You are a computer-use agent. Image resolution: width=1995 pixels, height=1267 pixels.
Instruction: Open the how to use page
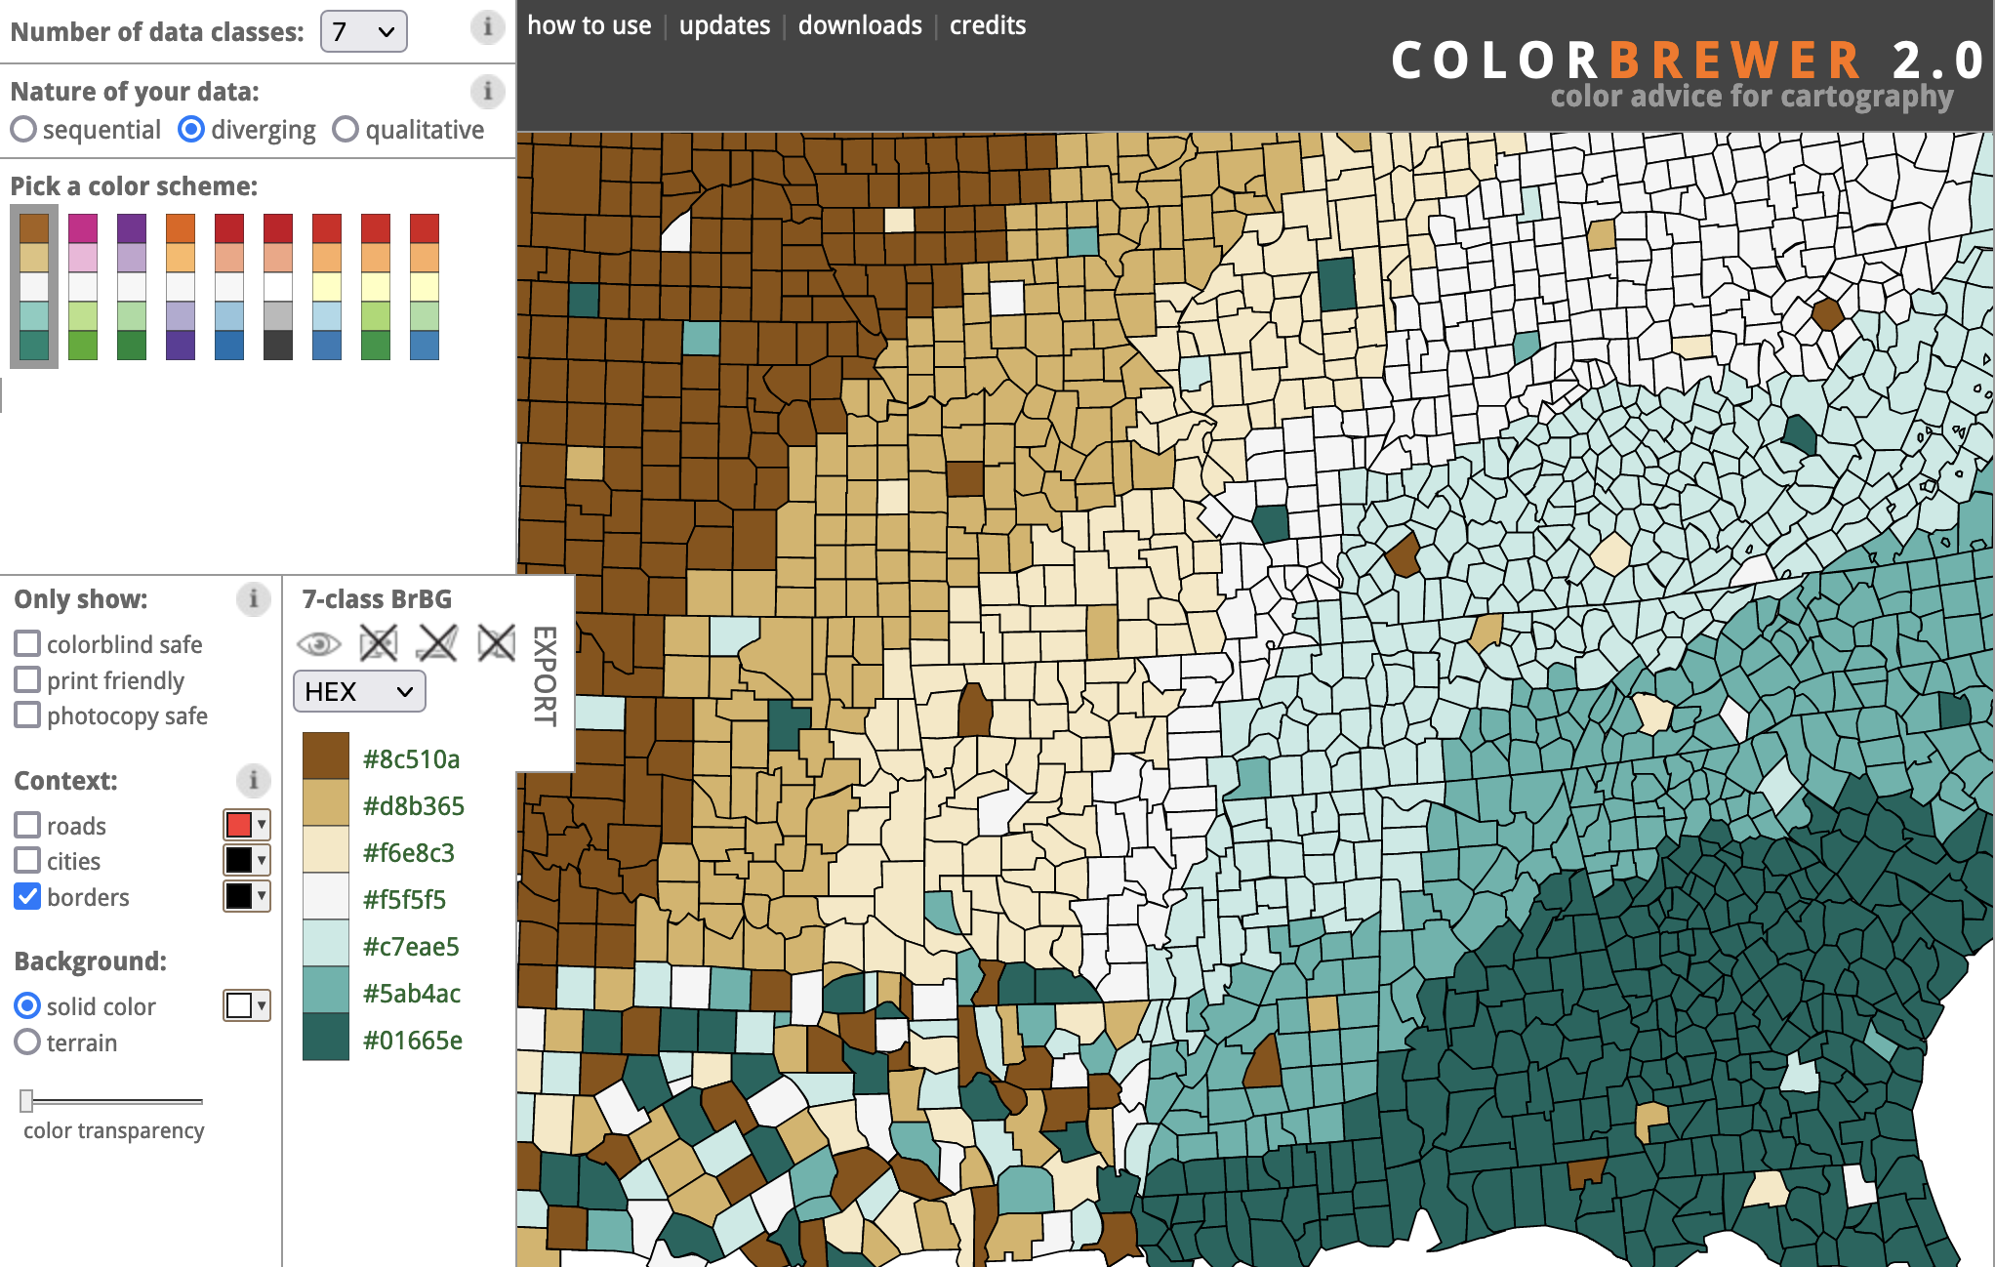coord(589,25)
